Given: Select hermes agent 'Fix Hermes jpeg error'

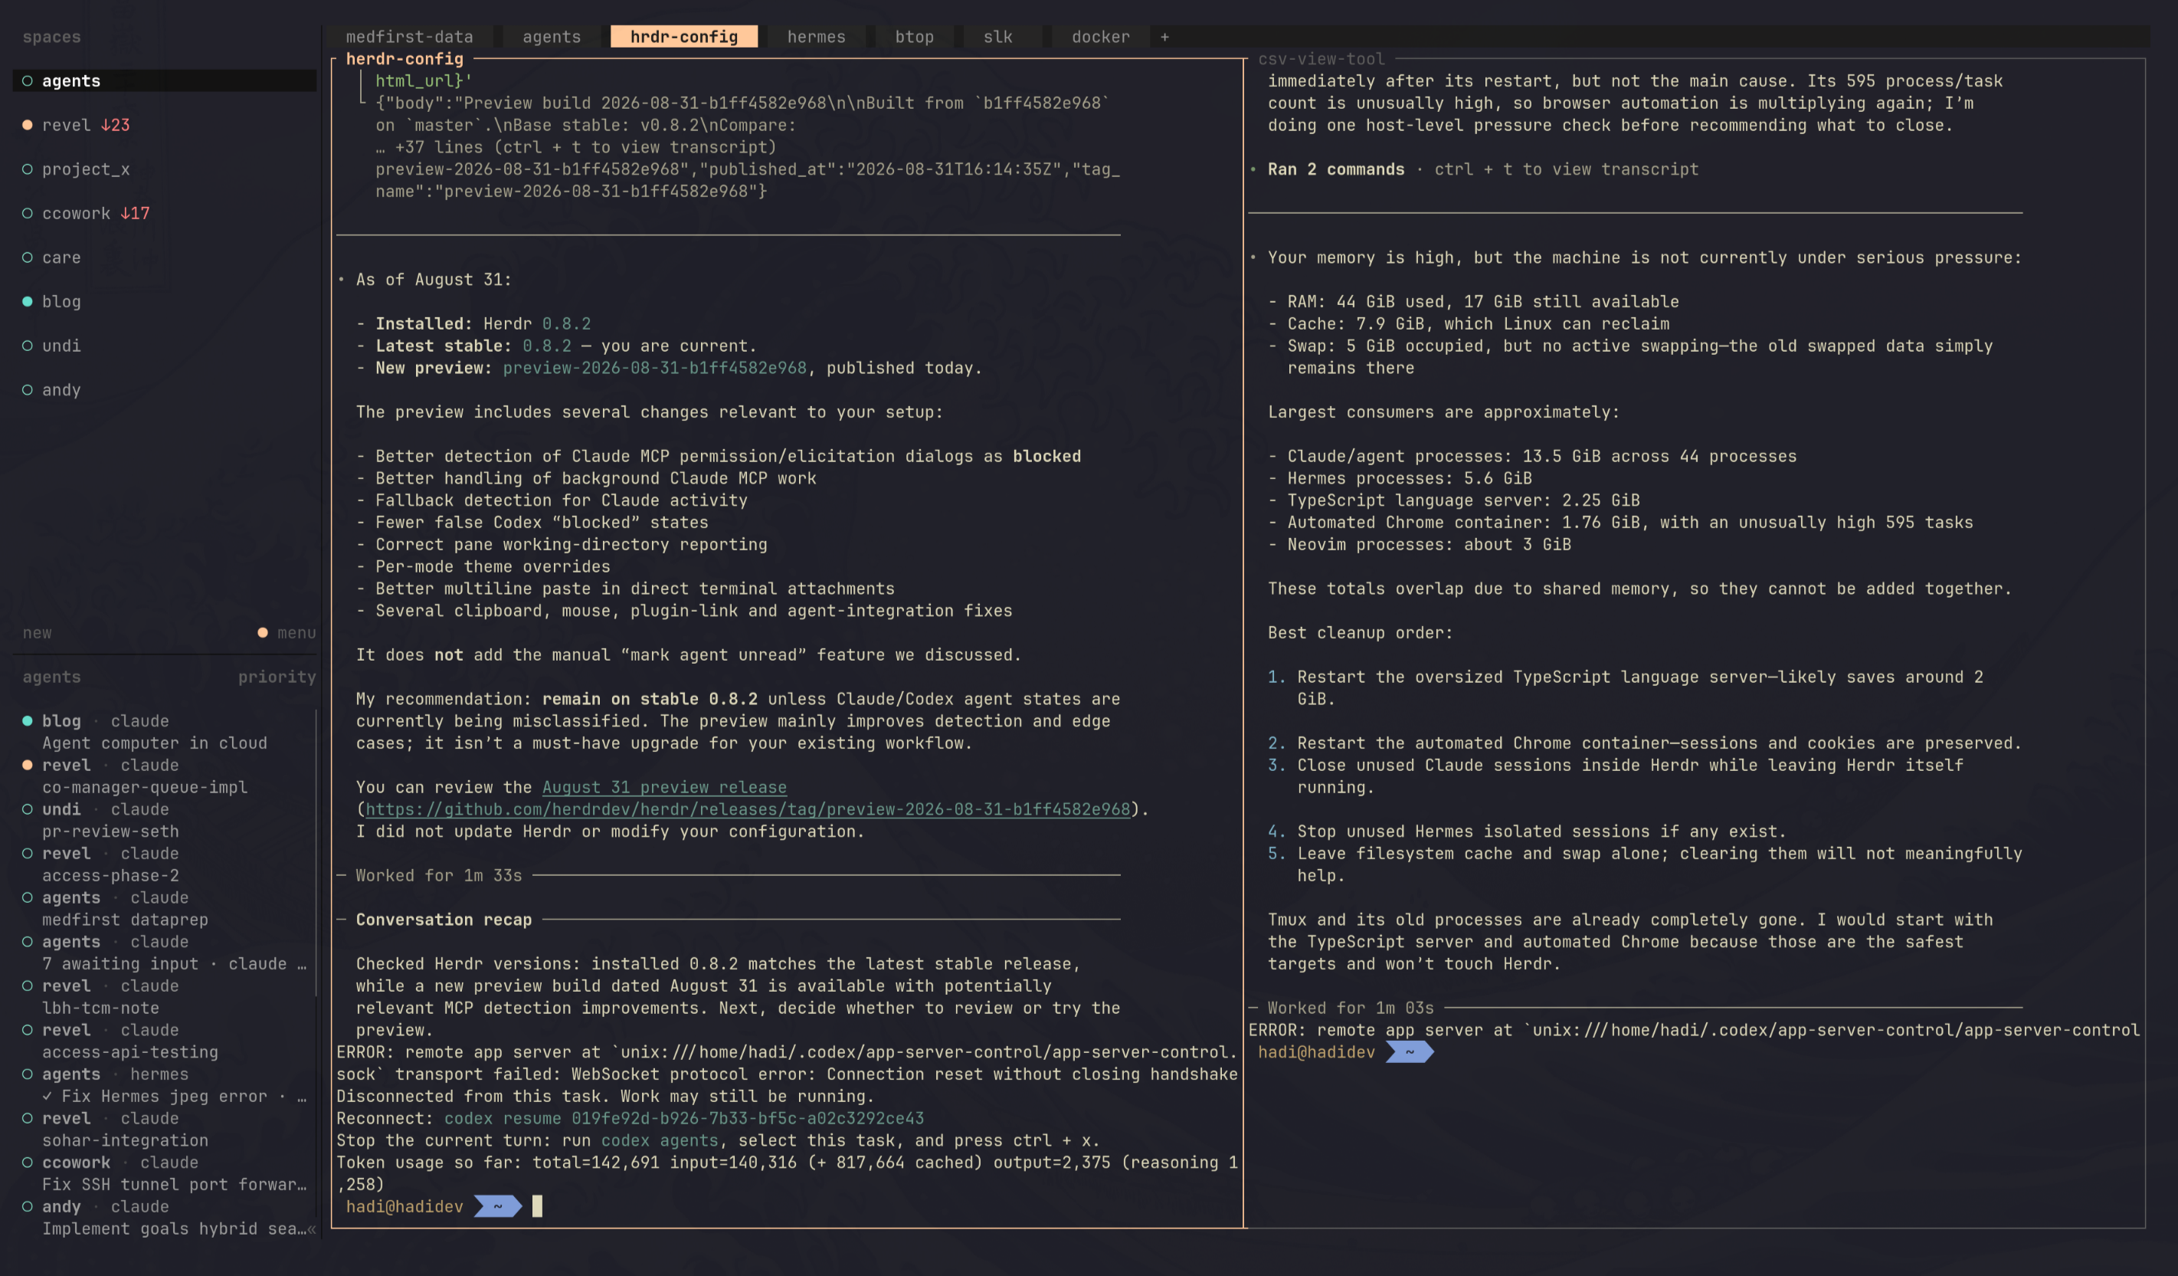Looking at the screenshot, I should tap(164, 1084).
